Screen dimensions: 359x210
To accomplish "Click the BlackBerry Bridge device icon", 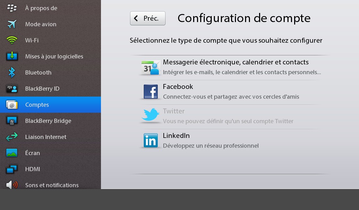I will pyautogui.click(x=12, y=121).
